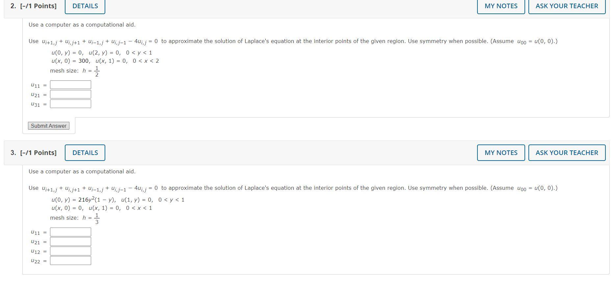
Task: Click the instruction text above question 2 inputs
Action: click(x=82, y=25)
